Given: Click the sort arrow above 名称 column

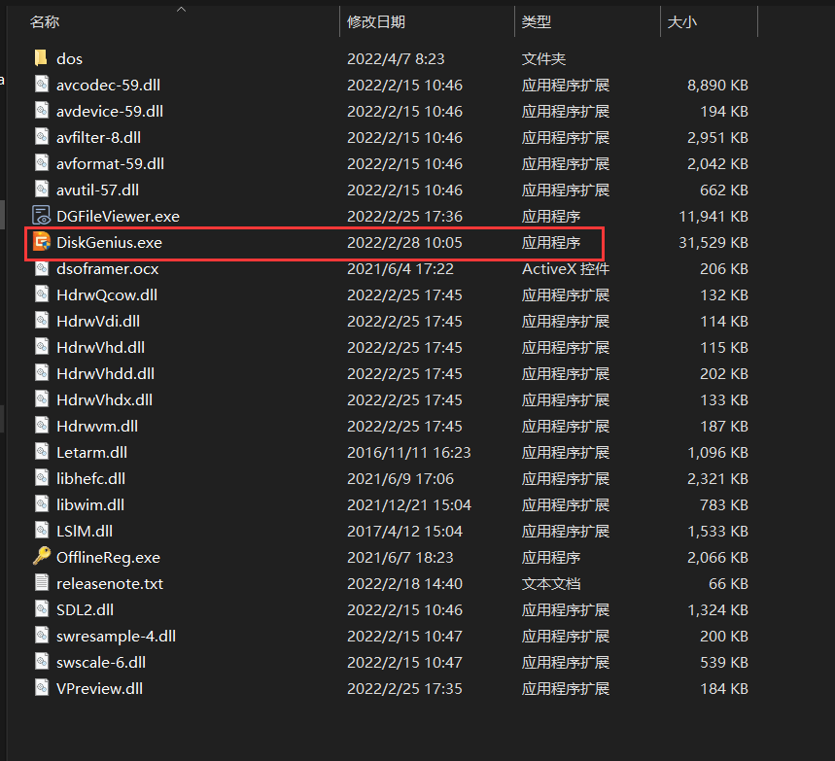Looking at the screenshot, I should [181, 9].
